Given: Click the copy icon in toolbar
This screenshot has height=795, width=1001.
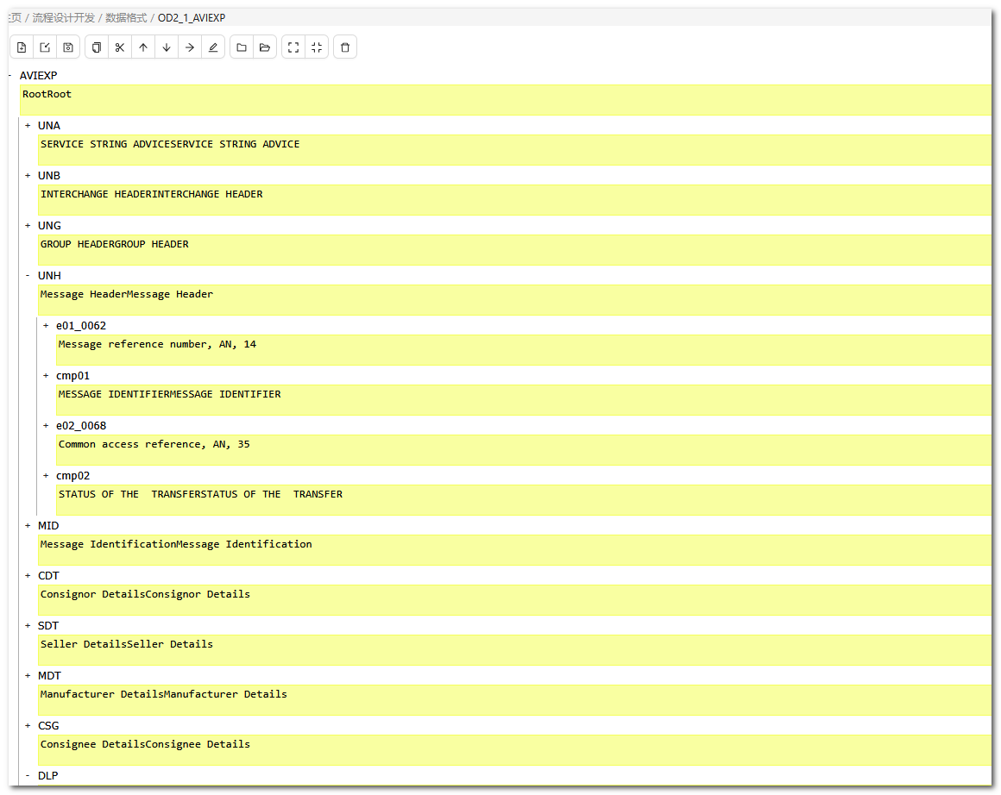Looking at the screenshot, I should [x=97, y=47].
